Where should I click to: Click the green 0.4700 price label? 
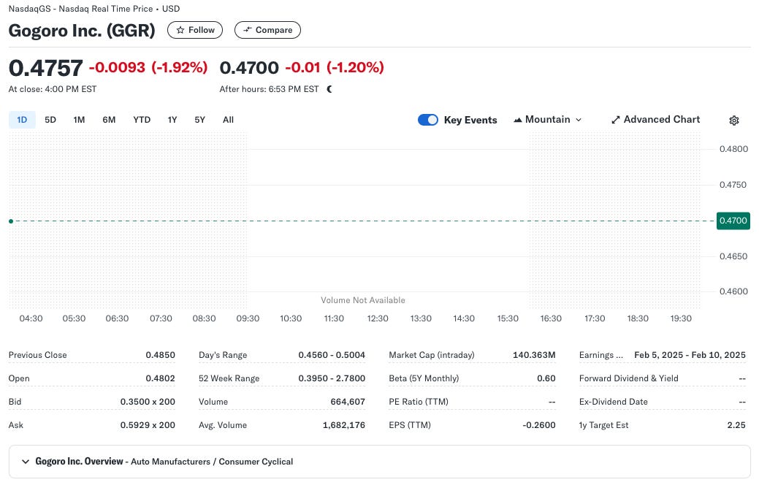[x=733, y=221]
